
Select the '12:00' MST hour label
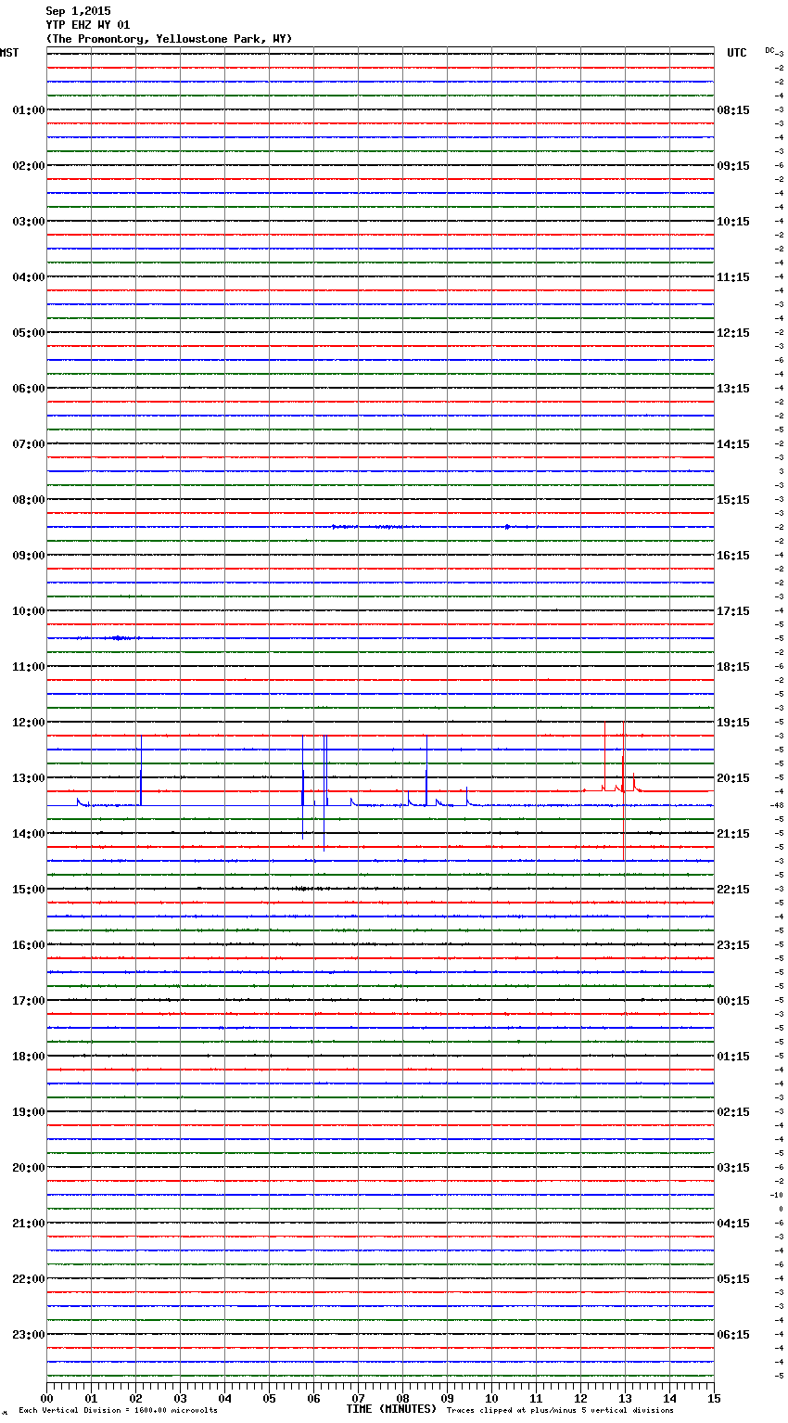click(29, 723)
